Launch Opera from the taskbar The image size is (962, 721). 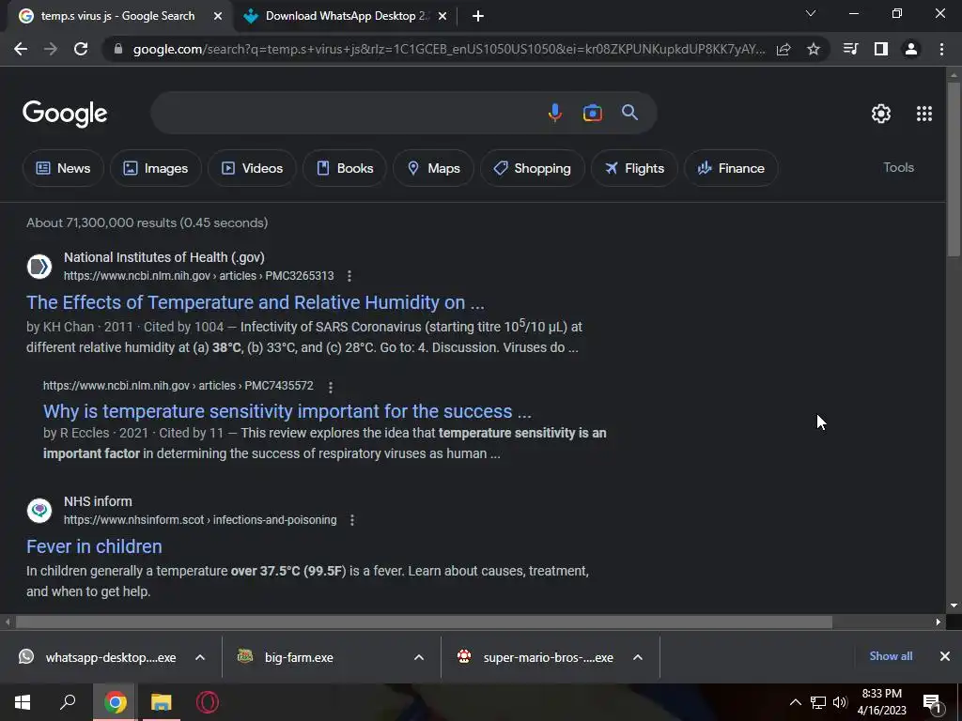coord(208,702)
